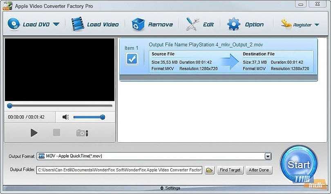Click the Load Video label
The height and width of the screenshot is (194, 331).
pos(103,24)
